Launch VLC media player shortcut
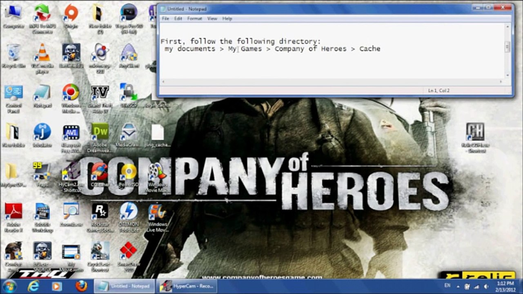Screen dimensions: 523x294 pos(42,58)
